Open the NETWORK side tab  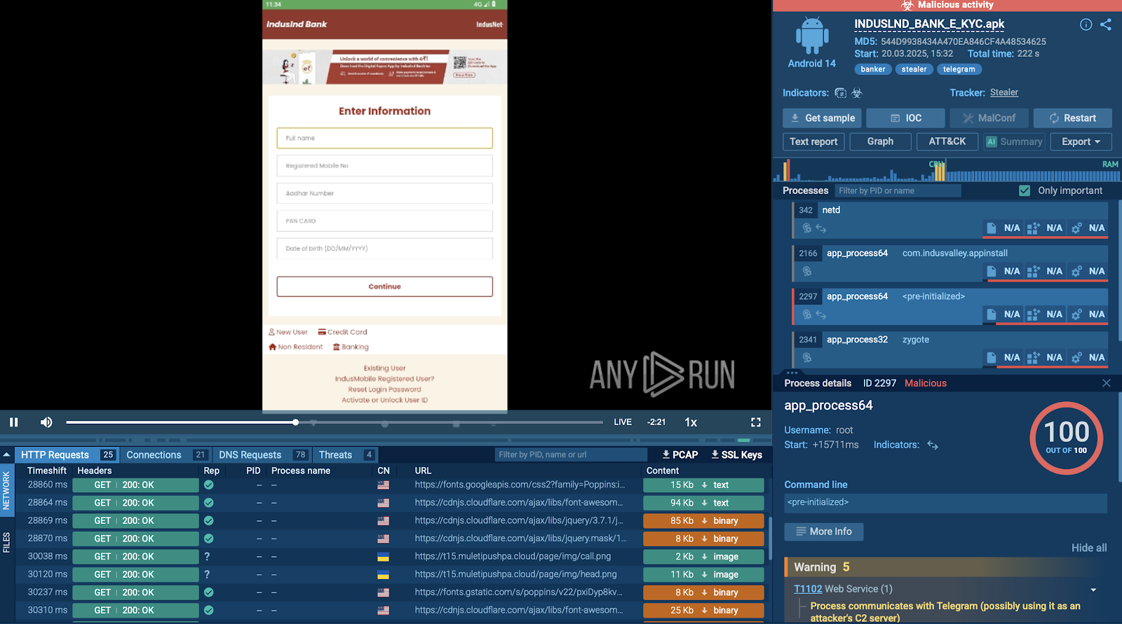pos(6,490)
